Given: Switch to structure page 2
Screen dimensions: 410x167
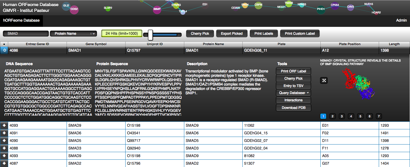Looking at the screenshot, I should pyautogui.click(x=333, y=116).
